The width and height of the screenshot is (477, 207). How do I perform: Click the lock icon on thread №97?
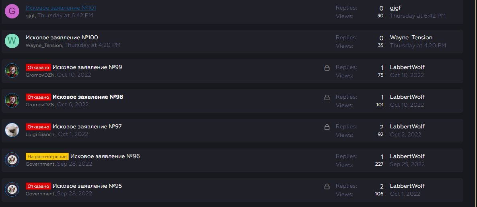pyautogui.click(x=327, y=127)
